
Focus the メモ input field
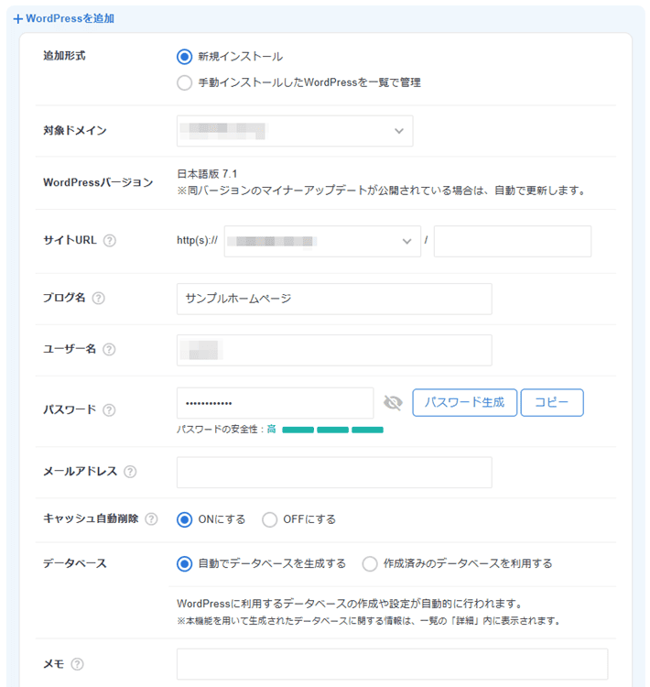point(393,664)
